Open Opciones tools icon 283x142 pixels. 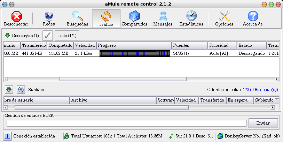[224, 16]
